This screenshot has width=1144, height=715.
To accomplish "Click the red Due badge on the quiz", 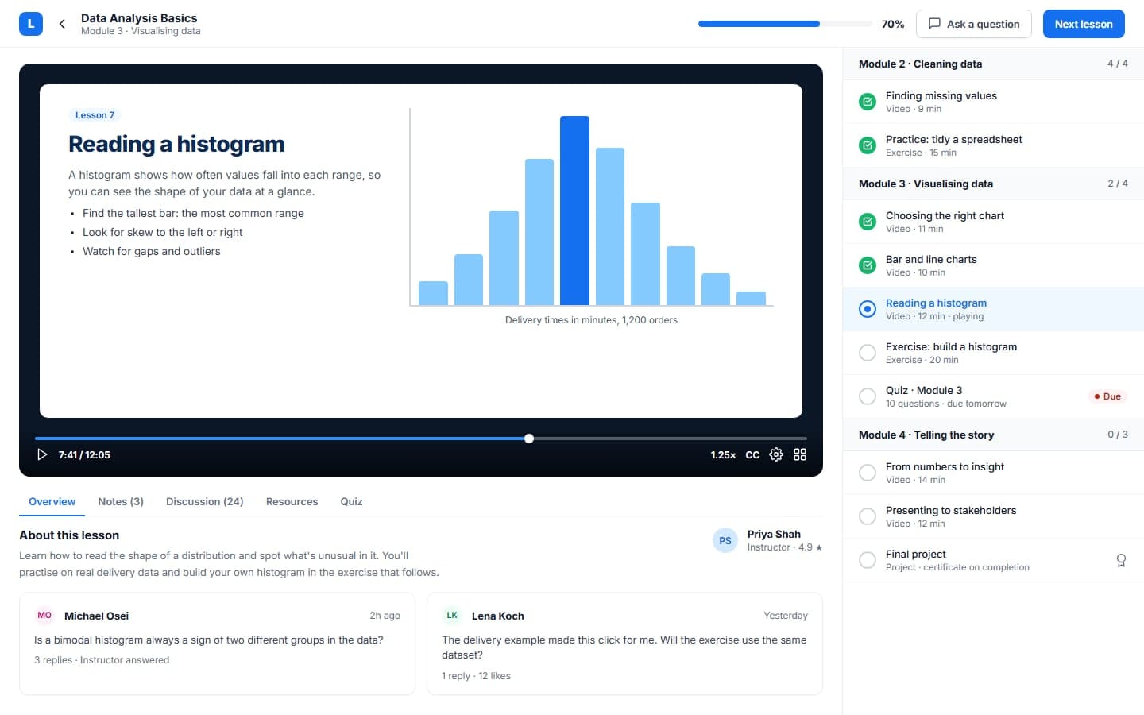I will point(1107,396).
